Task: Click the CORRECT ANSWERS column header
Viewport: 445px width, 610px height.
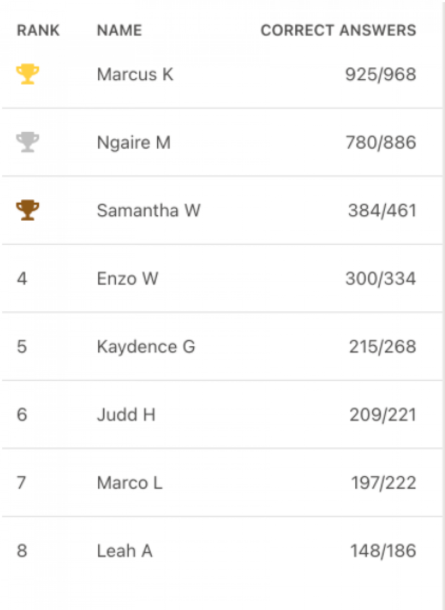Action: [x=338, y=30]
